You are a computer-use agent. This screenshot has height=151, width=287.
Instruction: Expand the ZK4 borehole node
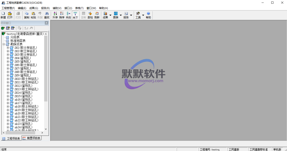pos(8,58)
